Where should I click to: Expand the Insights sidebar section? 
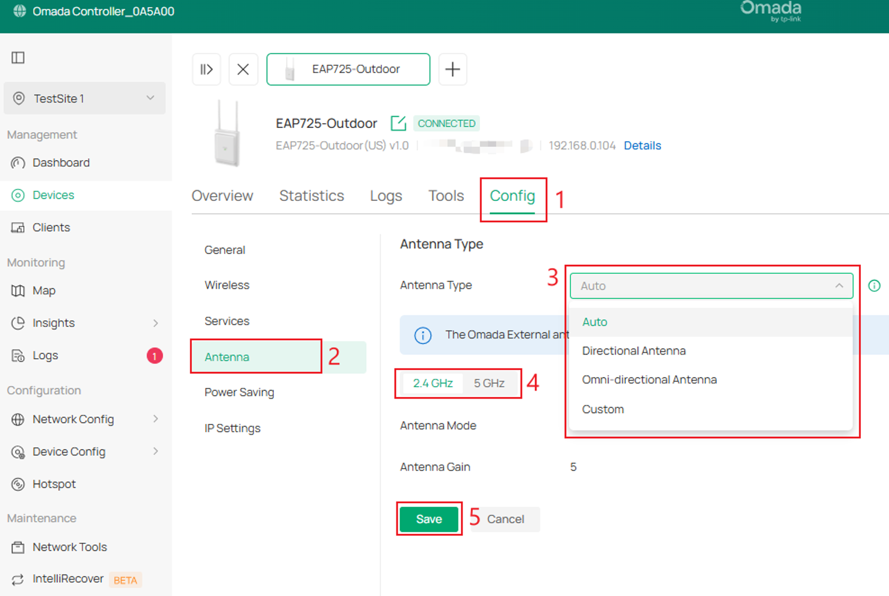(52, 323)
